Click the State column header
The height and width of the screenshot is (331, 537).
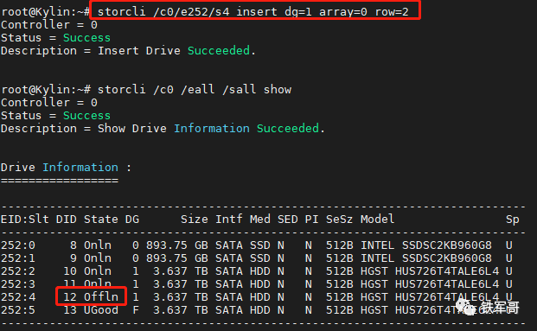click(x=101, y=219)
